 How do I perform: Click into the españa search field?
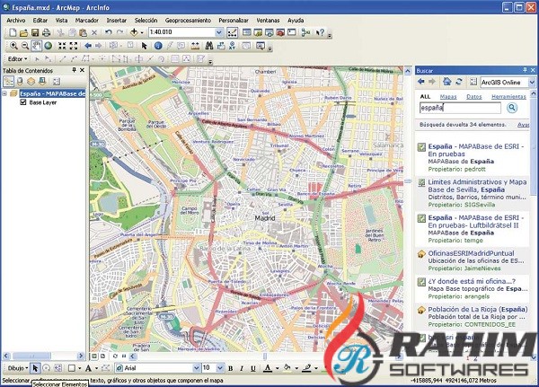pyautogui.click(x=460, y=108)
